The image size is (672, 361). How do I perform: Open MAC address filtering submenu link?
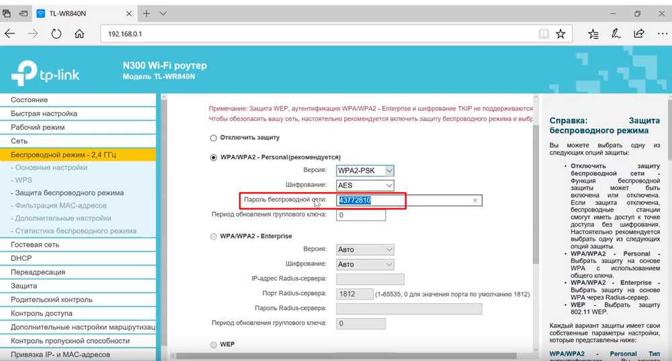(61, 206)
